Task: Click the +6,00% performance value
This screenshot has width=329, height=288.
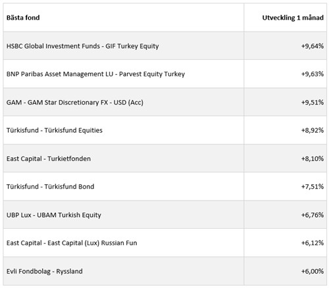Action: pos(313,272)
